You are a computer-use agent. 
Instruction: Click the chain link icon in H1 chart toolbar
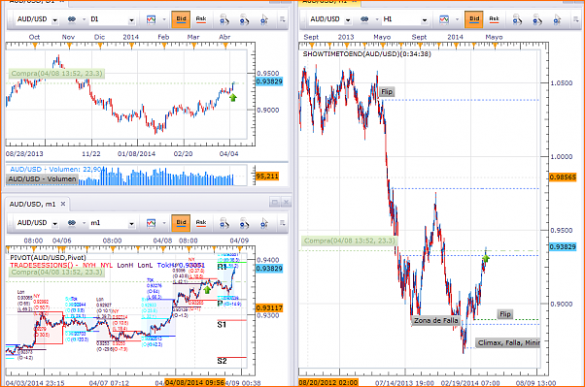click(364, 19)
